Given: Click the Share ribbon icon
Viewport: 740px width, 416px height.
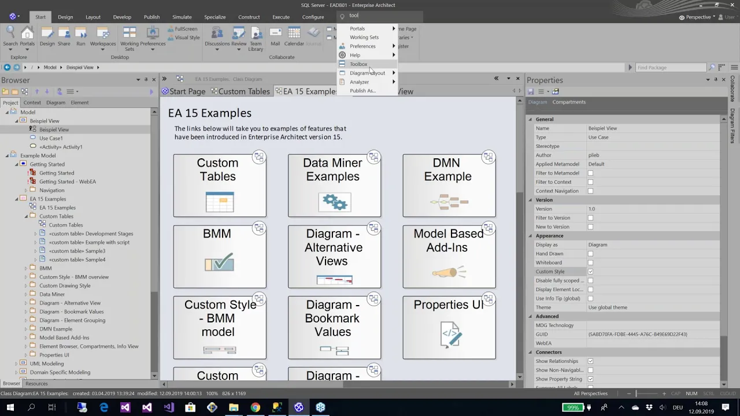Looking at the screenshot, I should 64,36.
